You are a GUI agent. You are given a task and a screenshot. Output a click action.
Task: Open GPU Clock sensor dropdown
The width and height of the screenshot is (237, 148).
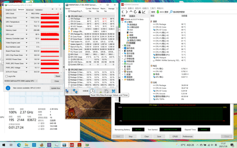pyautogui.click(x=27, y=14)
